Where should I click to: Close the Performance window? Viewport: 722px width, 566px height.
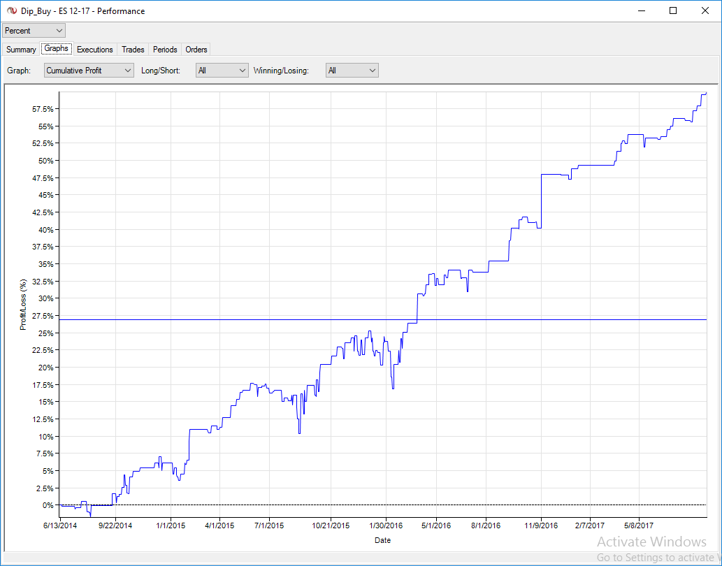705,10
